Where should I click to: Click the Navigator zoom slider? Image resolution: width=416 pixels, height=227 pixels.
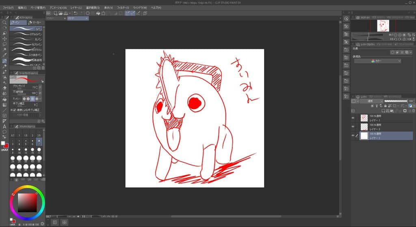367,35
